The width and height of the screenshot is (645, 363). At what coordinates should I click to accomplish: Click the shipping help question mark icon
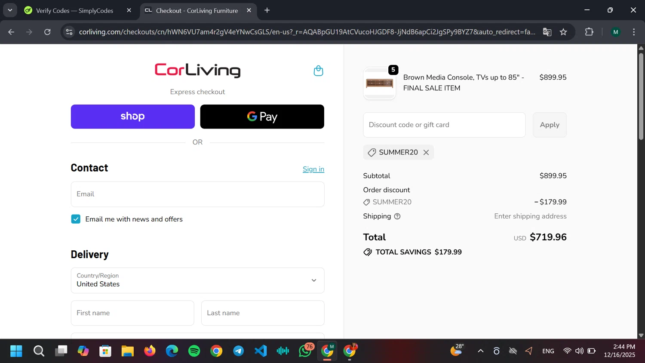point(397,216)
